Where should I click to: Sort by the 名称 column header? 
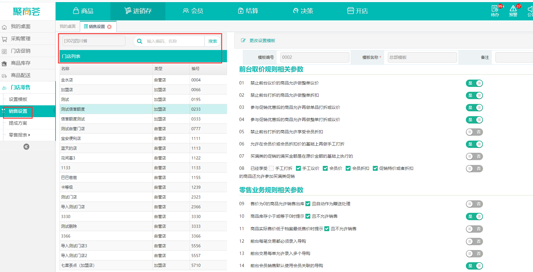(106, 69)
